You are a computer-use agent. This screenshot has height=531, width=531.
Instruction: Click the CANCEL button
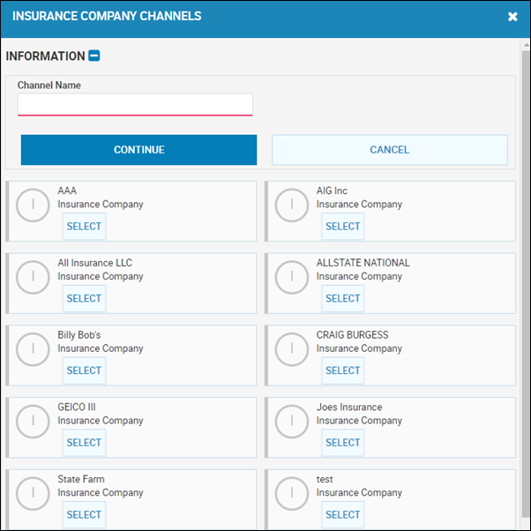[390, 150]
